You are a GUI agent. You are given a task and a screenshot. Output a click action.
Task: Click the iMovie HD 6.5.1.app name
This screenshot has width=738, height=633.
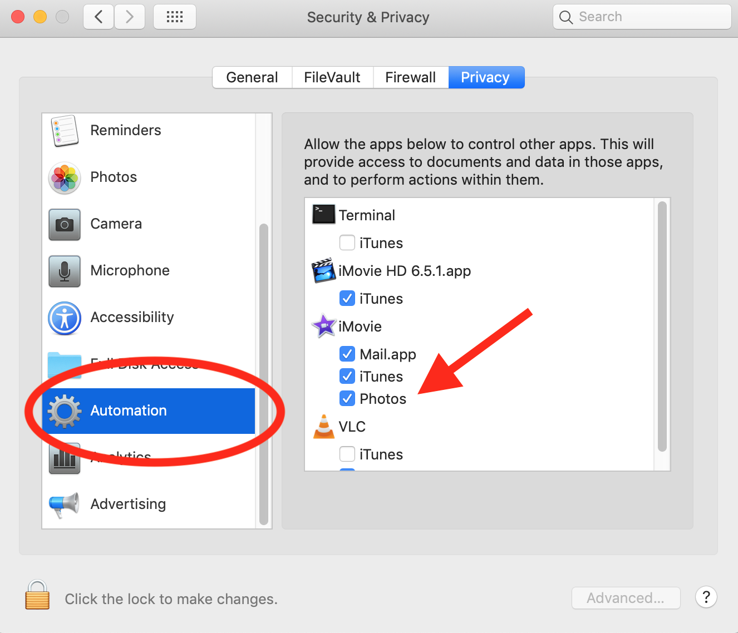405,271
